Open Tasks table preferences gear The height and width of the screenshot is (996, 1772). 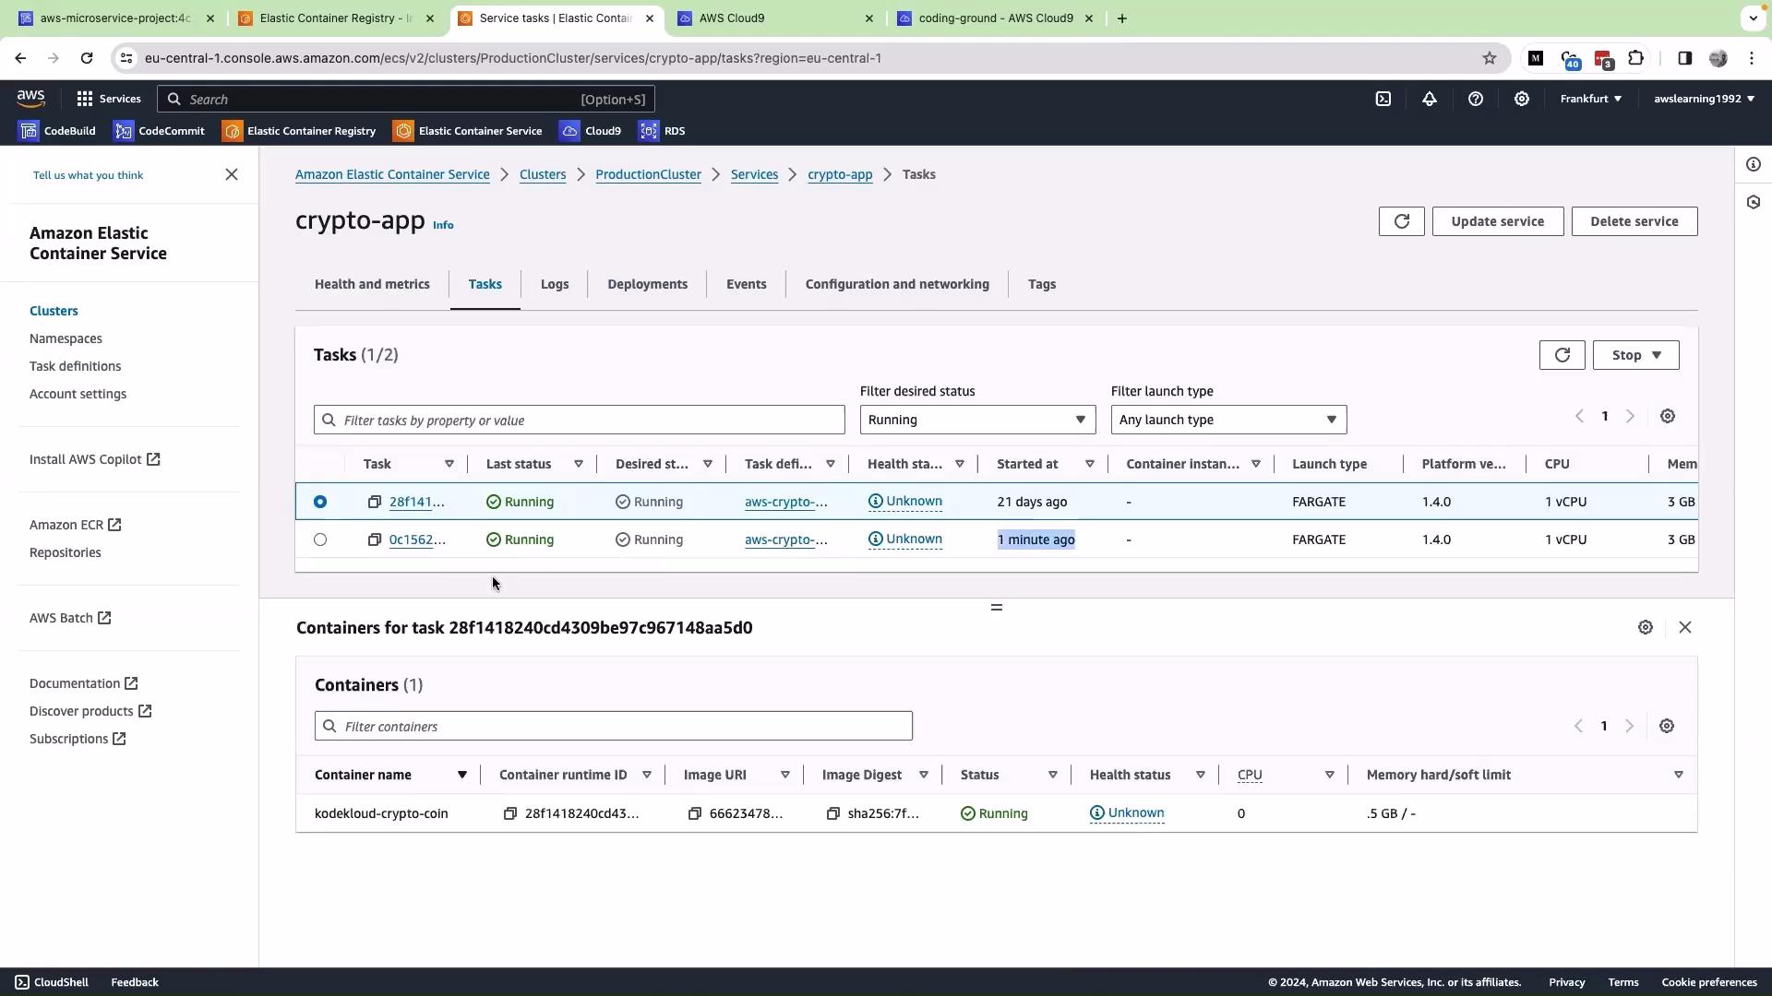click(1668, 417)
